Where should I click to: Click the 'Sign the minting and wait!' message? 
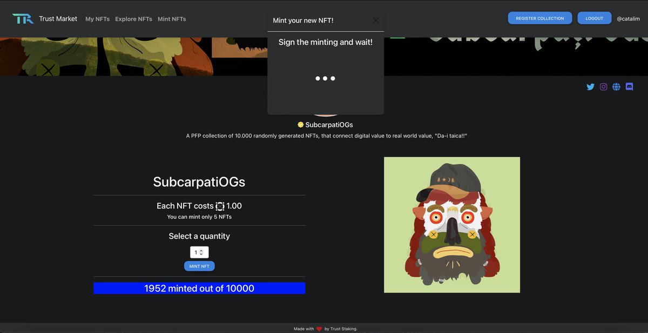326,42
